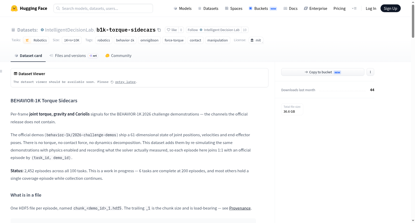Open the left sidebar table of contents icon

tap(1, 71)
